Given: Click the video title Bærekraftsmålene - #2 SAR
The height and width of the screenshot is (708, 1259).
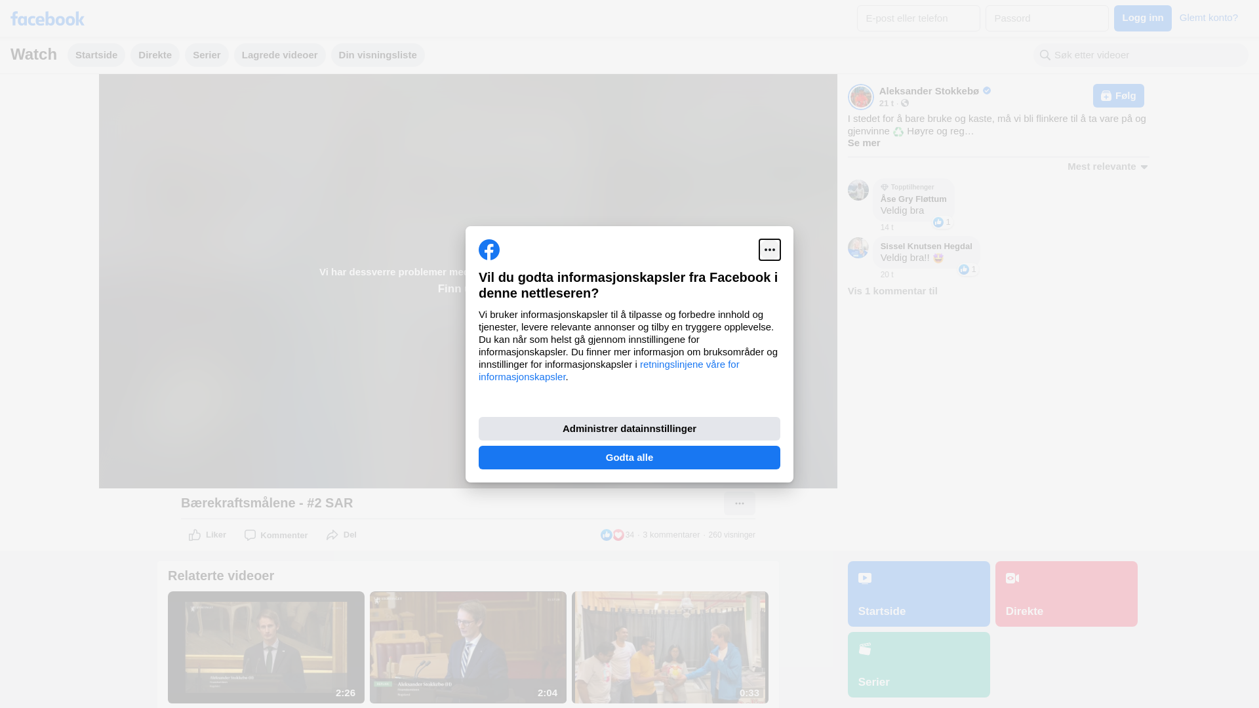Looking at the screenshot, I should tap(267, 503).
